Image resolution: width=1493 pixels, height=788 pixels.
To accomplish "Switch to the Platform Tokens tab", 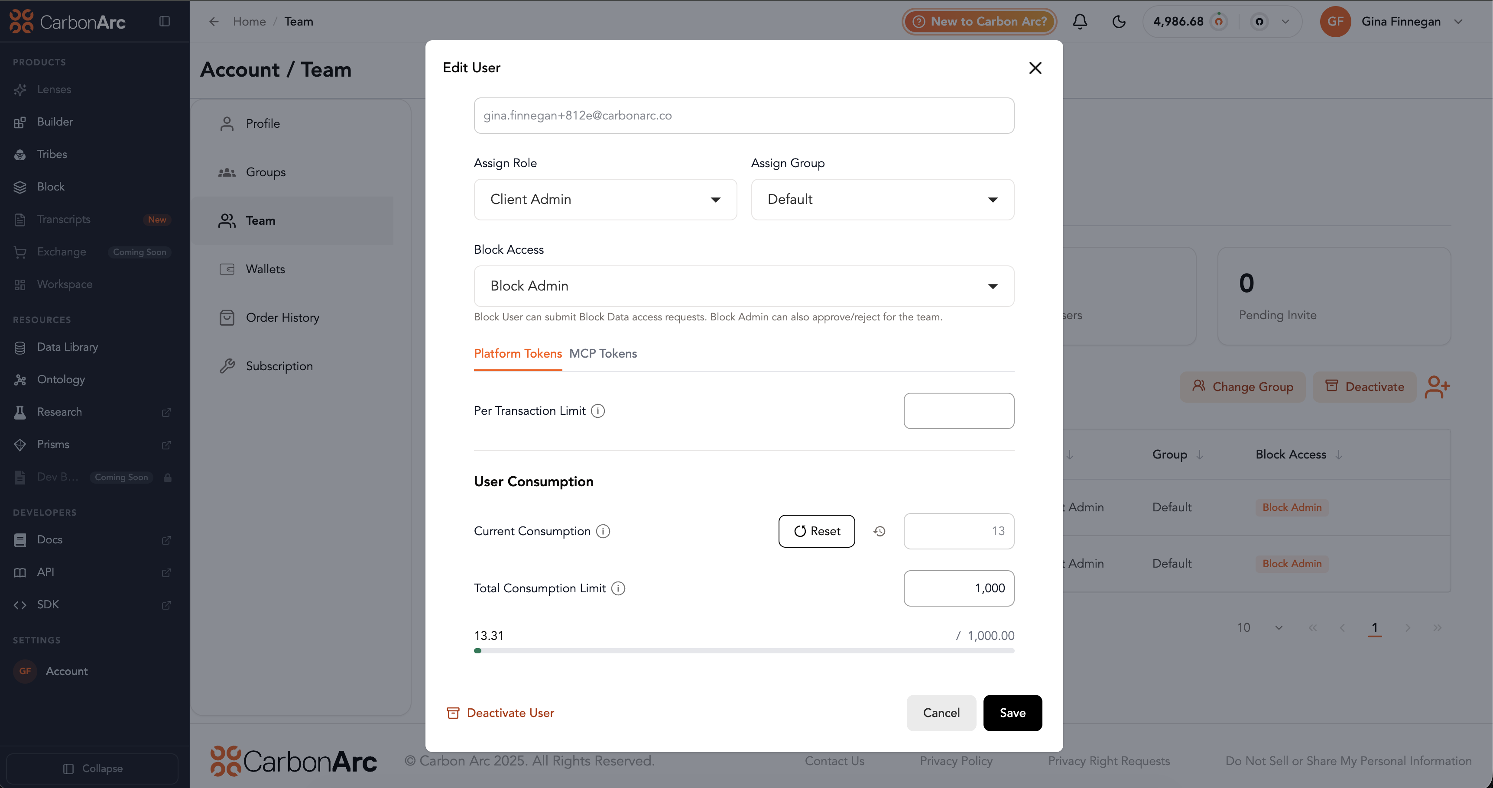I will 518,353.
